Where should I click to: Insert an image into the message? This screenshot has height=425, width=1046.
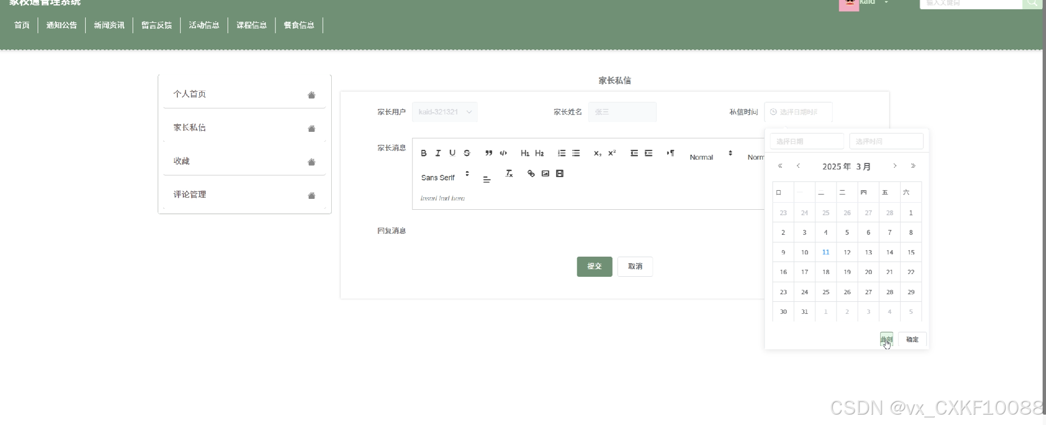pos(545,173)
